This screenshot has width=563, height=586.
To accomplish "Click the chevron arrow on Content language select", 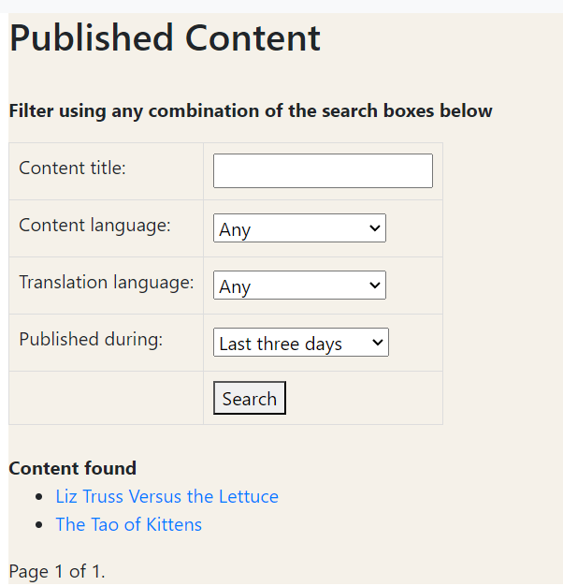I will tap(374, 228).
